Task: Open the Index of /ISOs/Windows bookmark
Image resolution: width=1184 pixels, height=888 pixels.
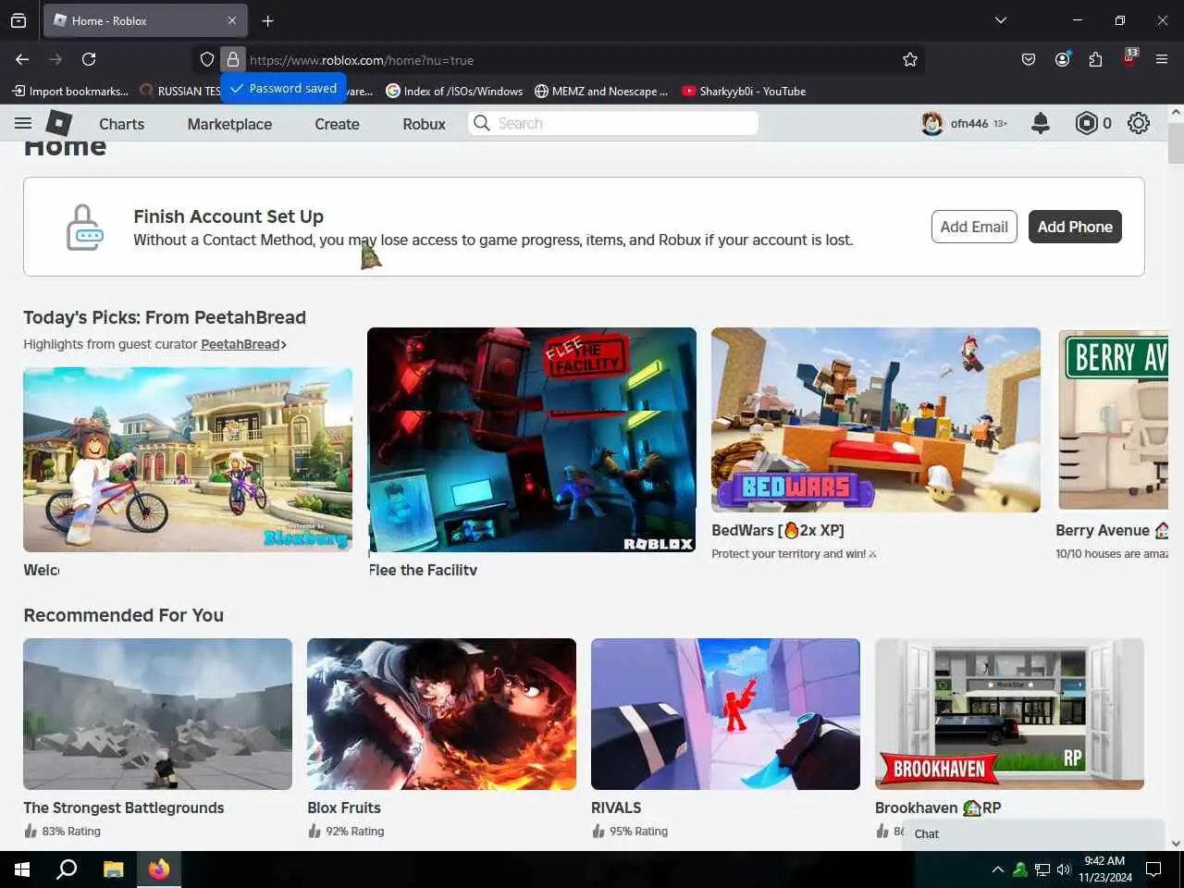Action: (x=454, y=91)
